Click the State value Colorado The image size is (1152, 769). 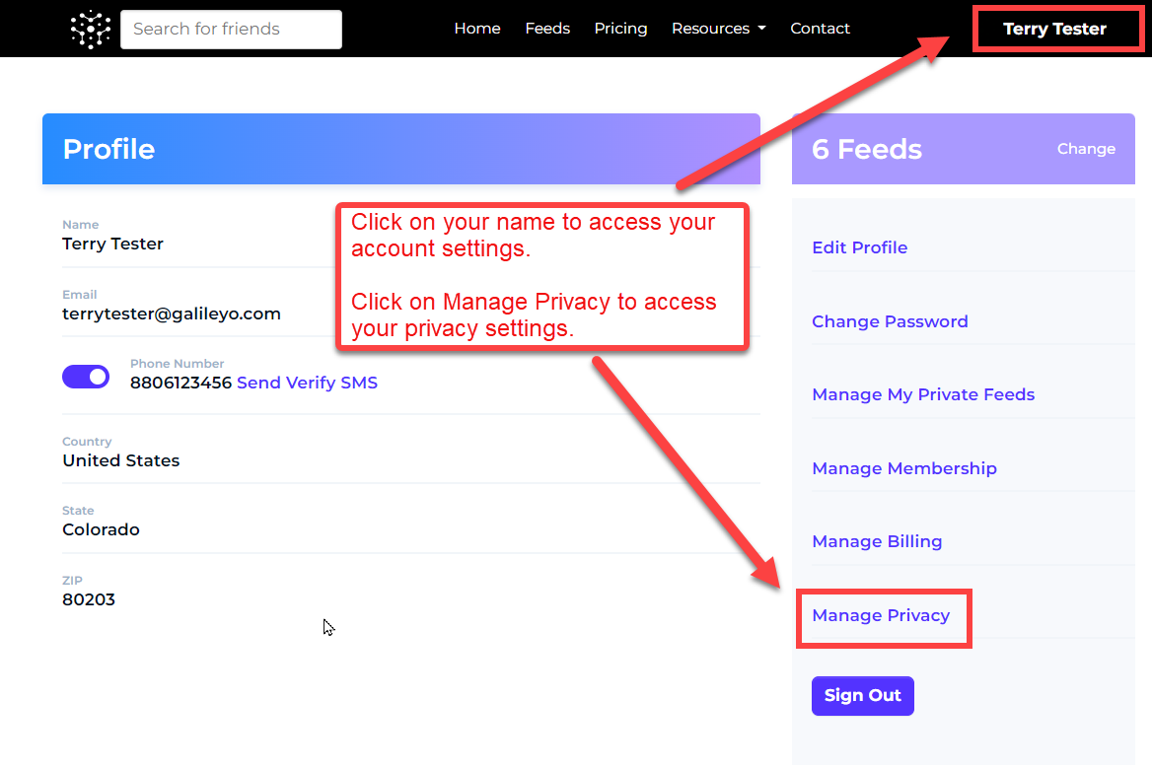(101, 529)
